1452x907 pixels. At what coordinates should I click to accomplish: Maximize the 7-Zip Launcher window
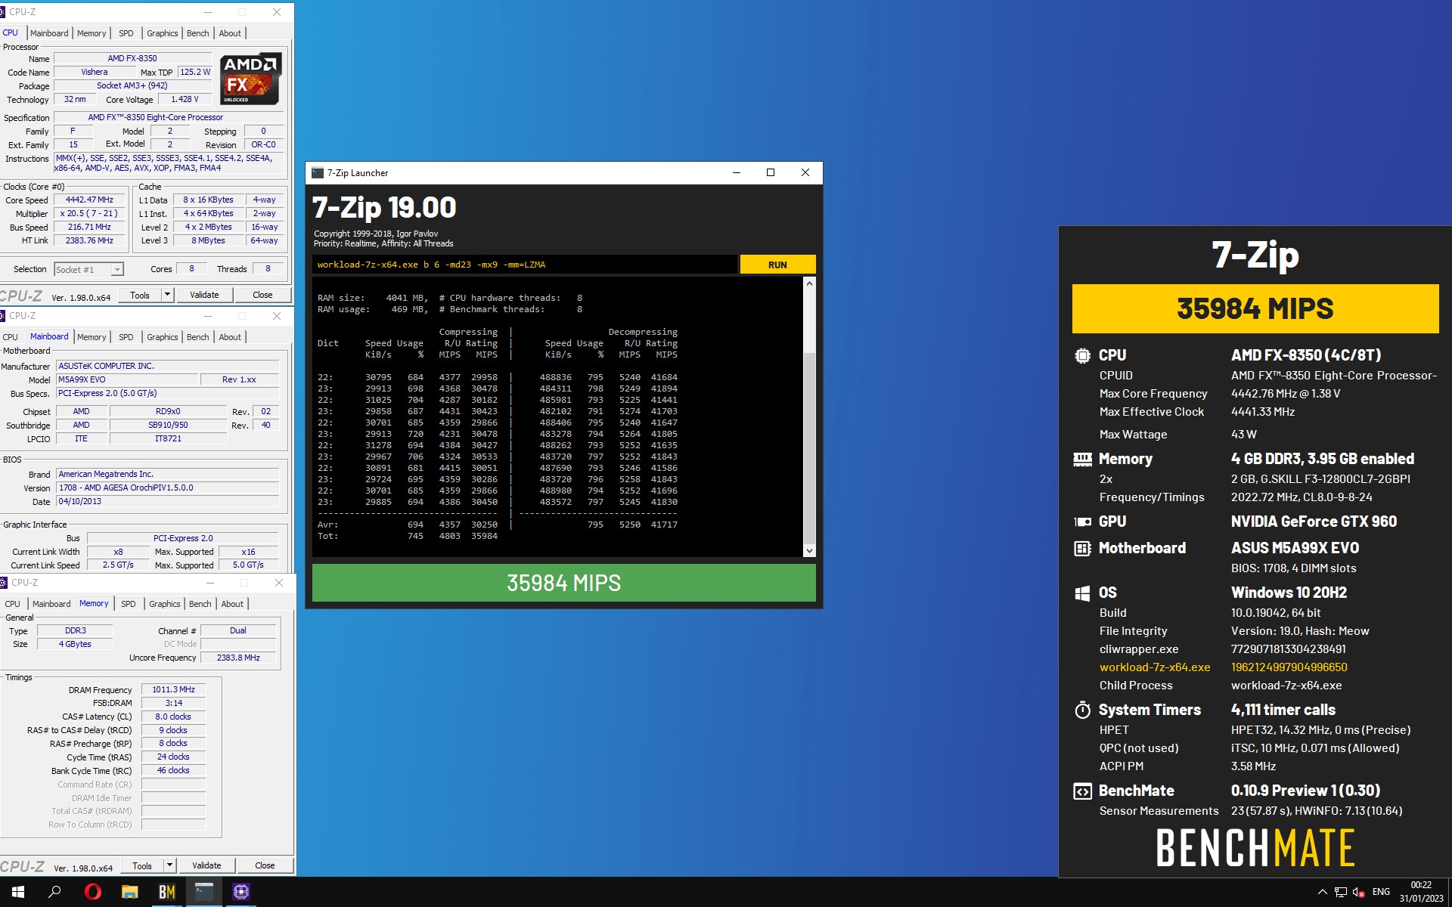click(770, 172)
